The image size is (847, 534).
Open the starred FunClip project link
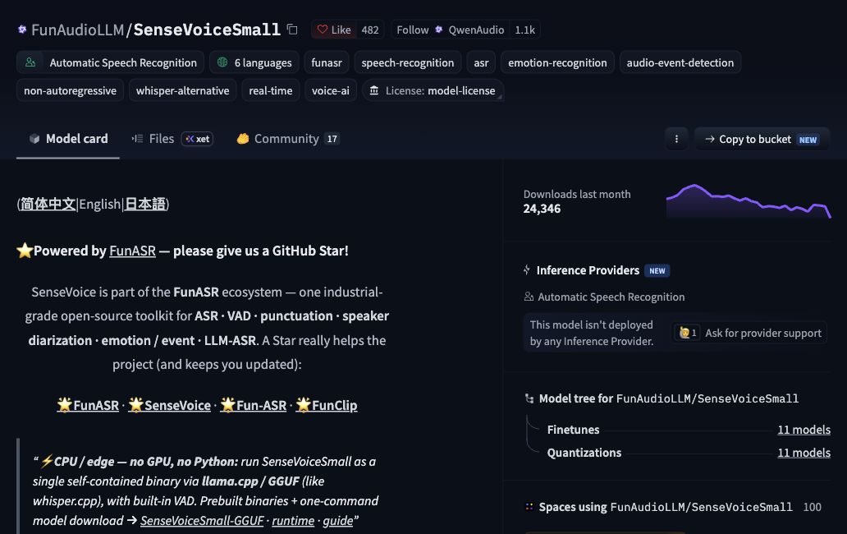327,405
